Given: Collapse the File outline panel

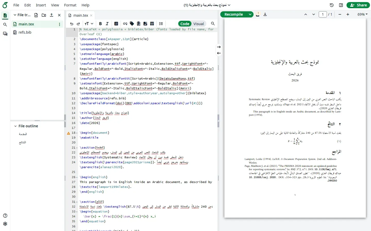Looking at the screenshot, I should click(x=15, y=126).
